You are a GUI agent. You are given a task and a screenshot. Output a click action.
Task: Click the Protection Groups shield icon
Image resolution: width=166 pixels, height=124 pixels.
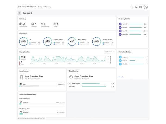[42, 24]
